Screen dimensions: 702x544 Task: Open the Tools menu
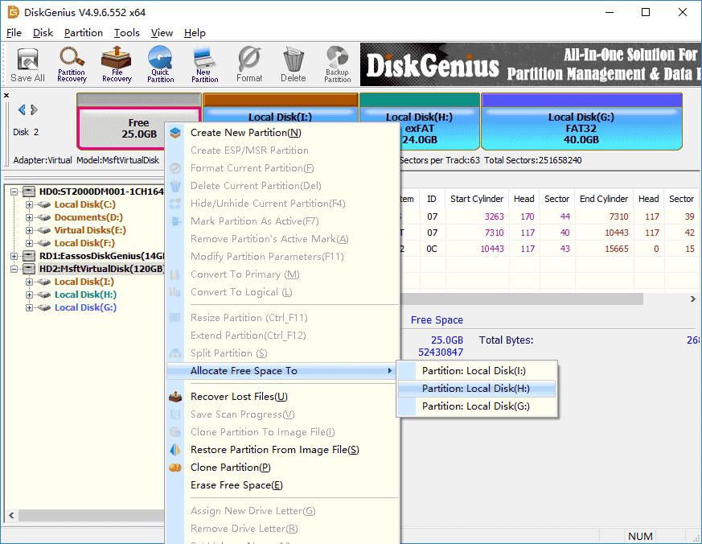[125, 33]
